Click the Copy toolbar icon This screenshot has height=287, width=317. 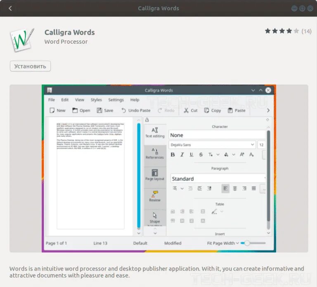tap(206, 110)
